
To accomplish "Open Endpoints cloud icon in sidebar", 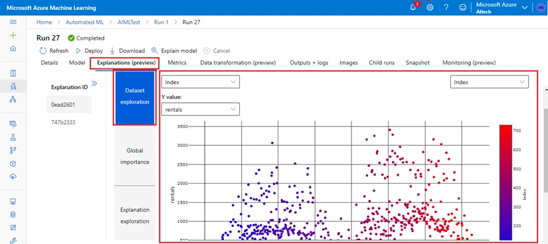I will (13, 176).
